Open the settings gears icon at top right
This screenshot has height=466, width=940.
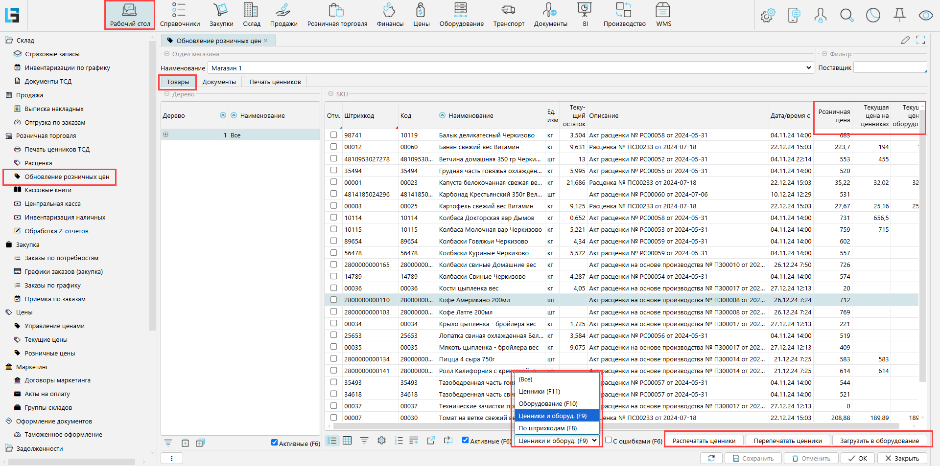click(767, 16)
